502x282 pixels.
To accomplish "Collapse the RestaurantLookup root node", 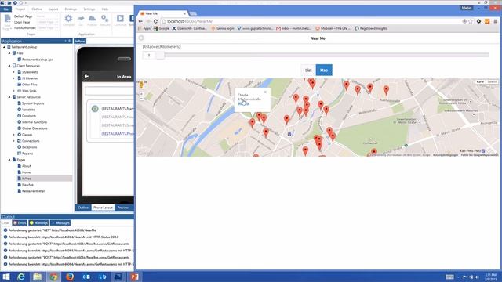I will tap(4, 47).
